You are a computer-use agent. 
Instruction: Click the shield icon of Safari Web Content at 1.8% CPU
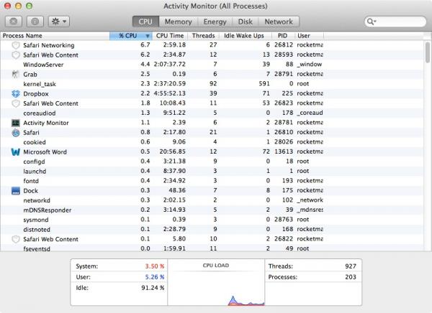coord(16,103)
